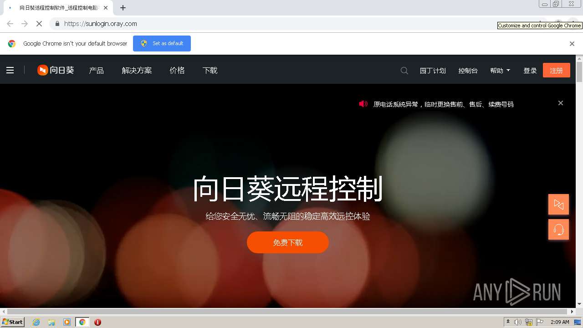583x328 pixels.
Task: Open media player from taskbar
Action: (x=67, y=322)
